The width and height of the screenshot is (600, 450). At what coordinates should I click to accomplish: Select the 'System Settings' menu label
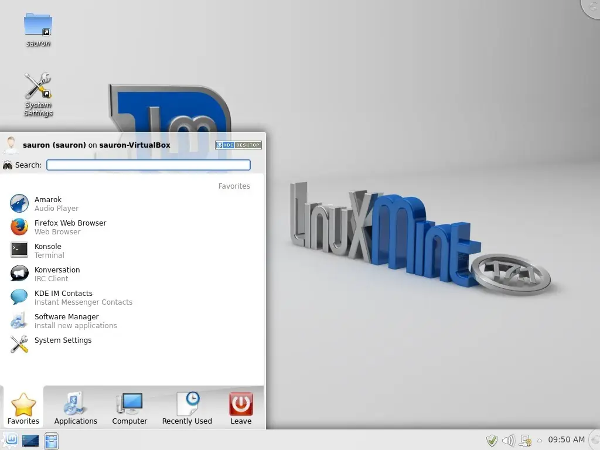coord(63,340)
